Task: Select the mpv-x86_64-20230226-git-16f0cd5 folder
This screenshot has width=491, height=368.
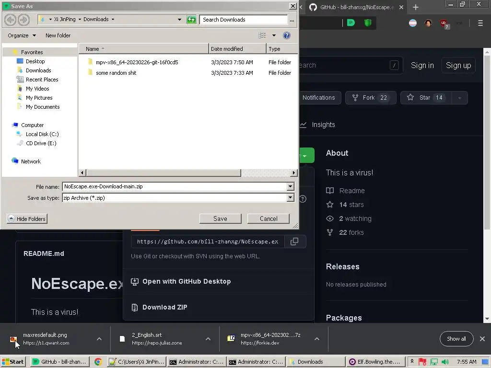Action: coord(137,62)
